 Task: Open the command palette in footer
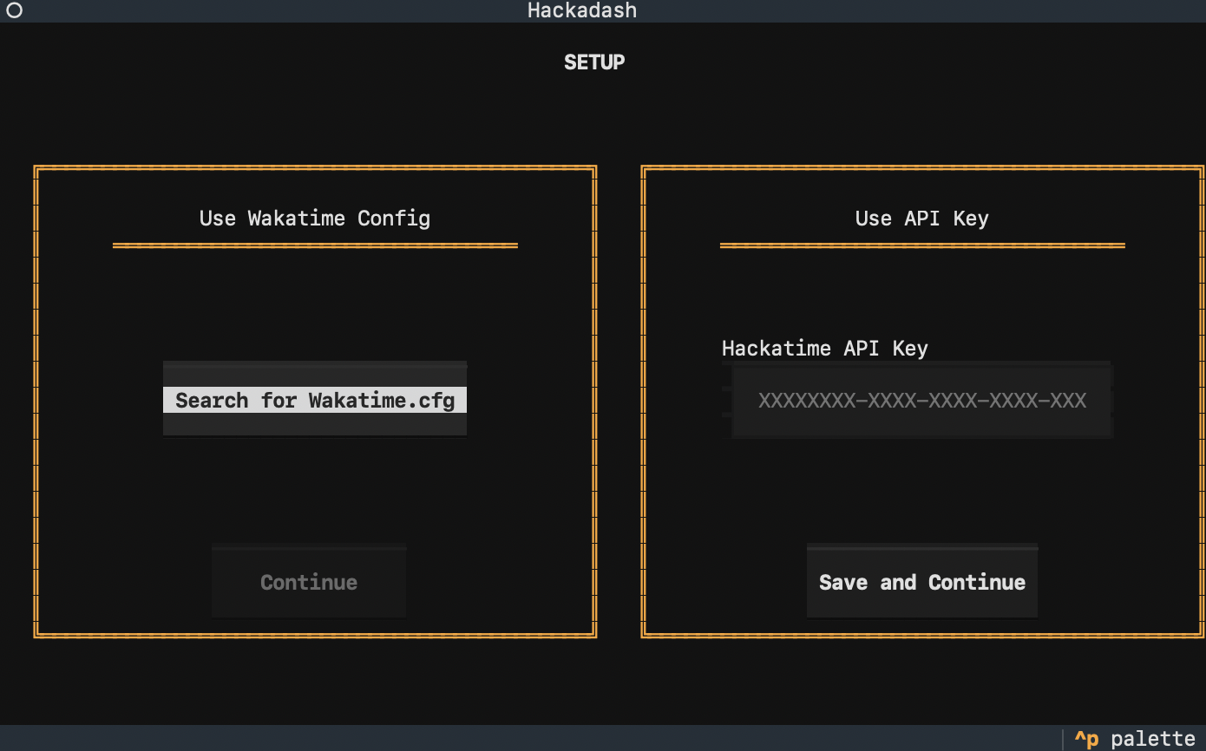click(1134, 739)
